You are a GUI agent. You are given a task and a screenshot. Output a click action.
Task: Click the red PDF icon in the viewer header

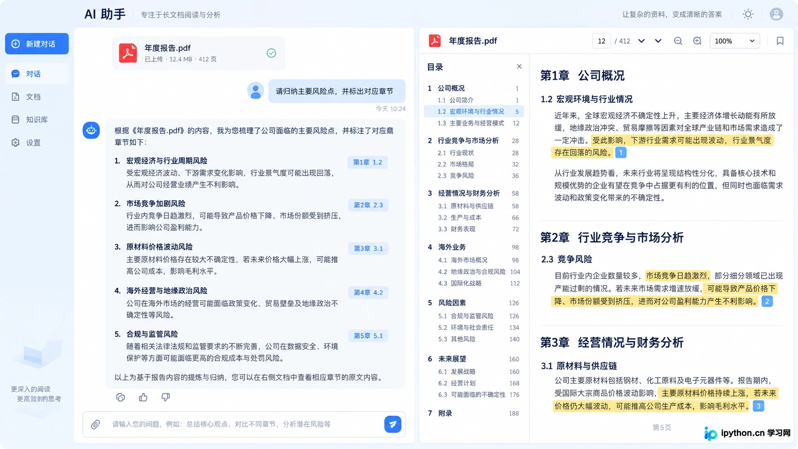pos(435,41)
